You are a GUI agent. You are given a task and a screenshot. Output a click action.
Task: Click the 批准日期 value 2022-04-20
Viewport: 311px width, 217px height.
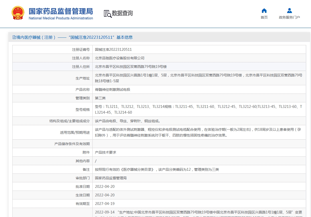tap(105, 187)
